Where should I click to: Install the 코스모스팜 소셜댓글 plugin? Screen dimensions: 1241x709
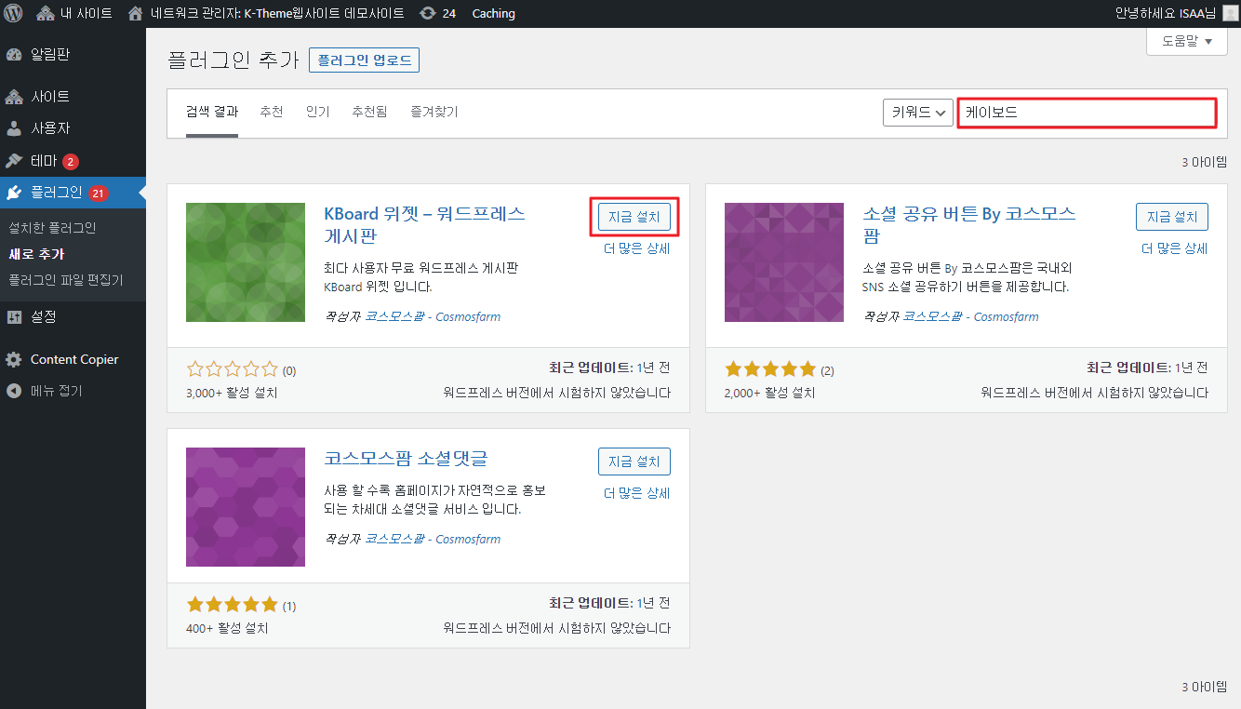(x=634, y=462)
